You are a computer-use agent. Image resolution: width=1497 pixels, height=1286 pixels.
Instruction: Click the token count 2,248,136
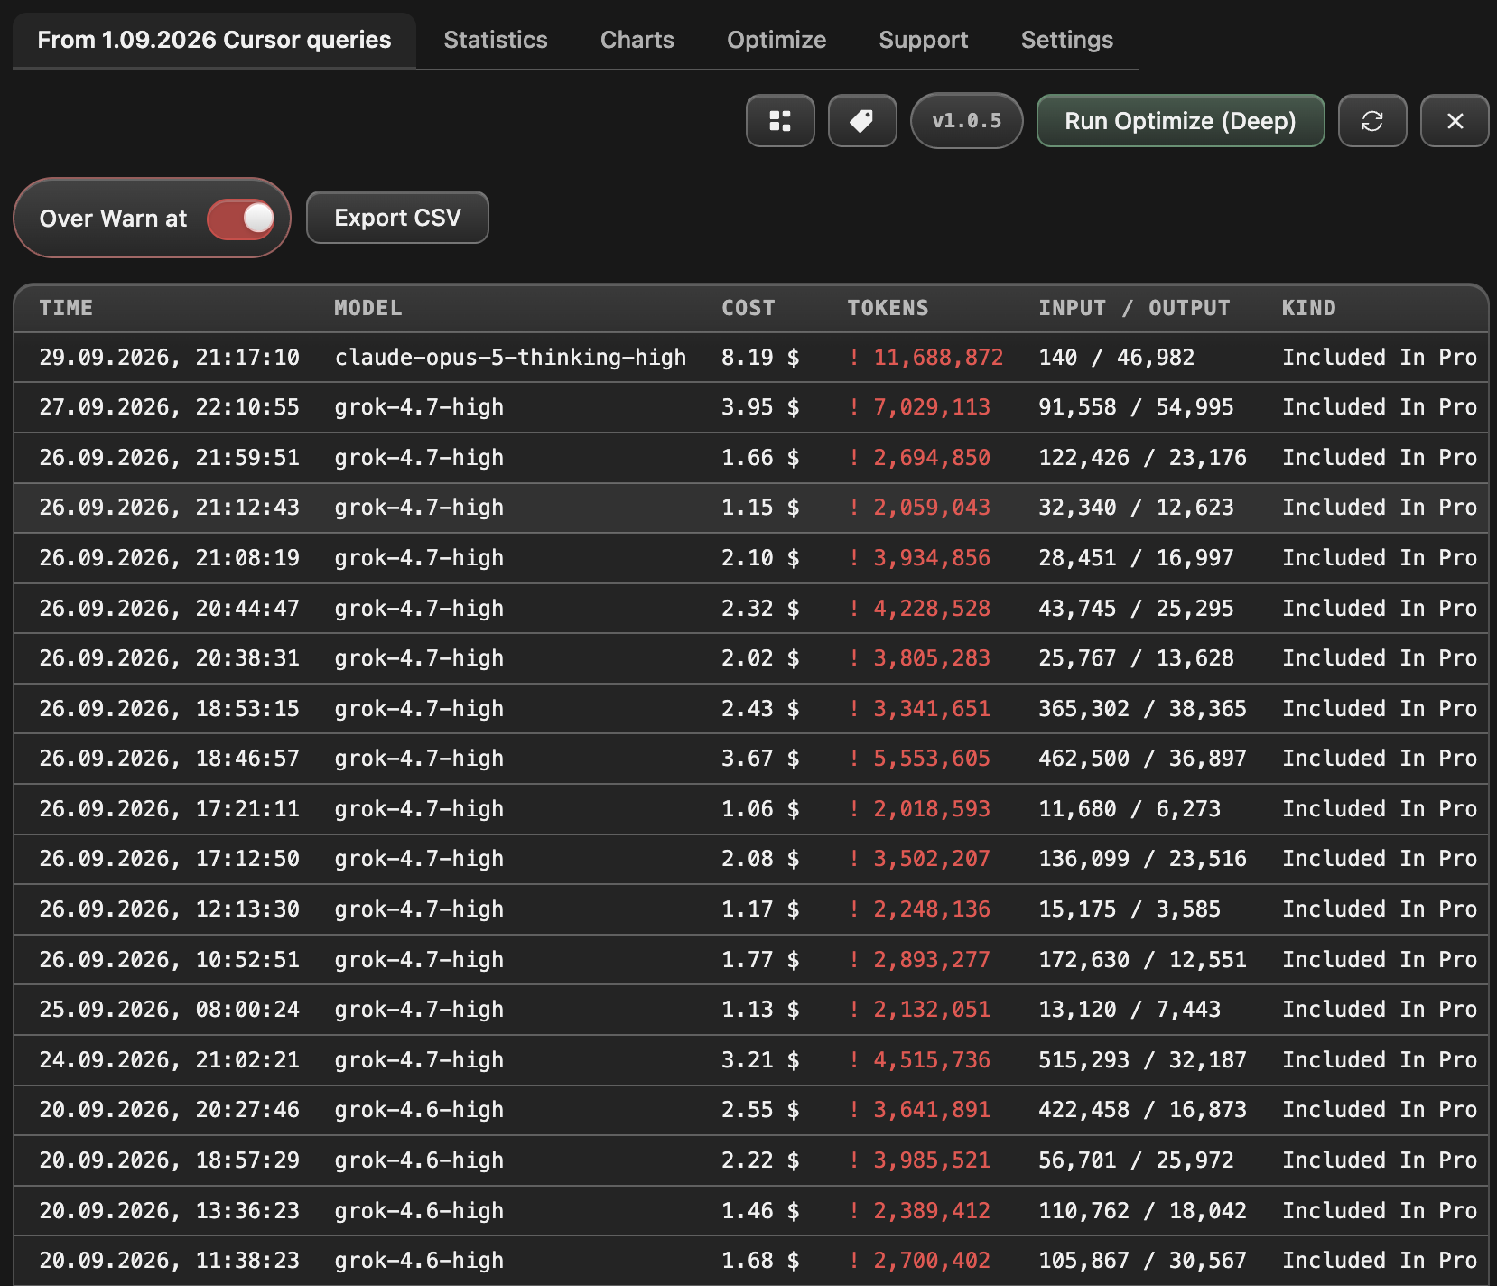(932, 909)
